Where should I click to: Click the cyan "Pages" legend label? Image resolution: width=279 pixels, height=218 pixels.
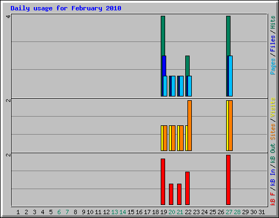[272, 66]
